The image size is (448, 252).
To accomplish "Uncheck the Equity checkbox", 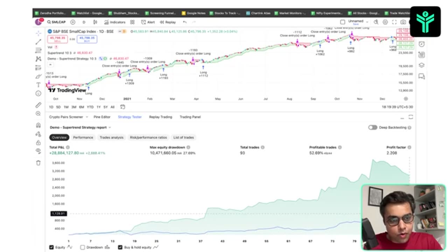I will 51,247.
